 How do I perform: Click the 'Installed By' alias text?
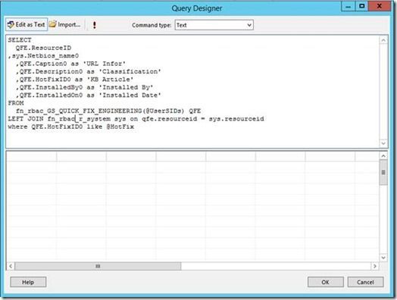pos(126,87)
